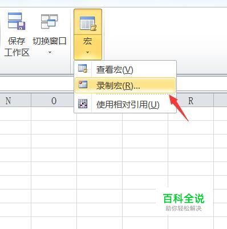The image size is (227, 229).
Task: Toggle Use Relative References (使用相对引用)
Action: [x=125, y=104]
